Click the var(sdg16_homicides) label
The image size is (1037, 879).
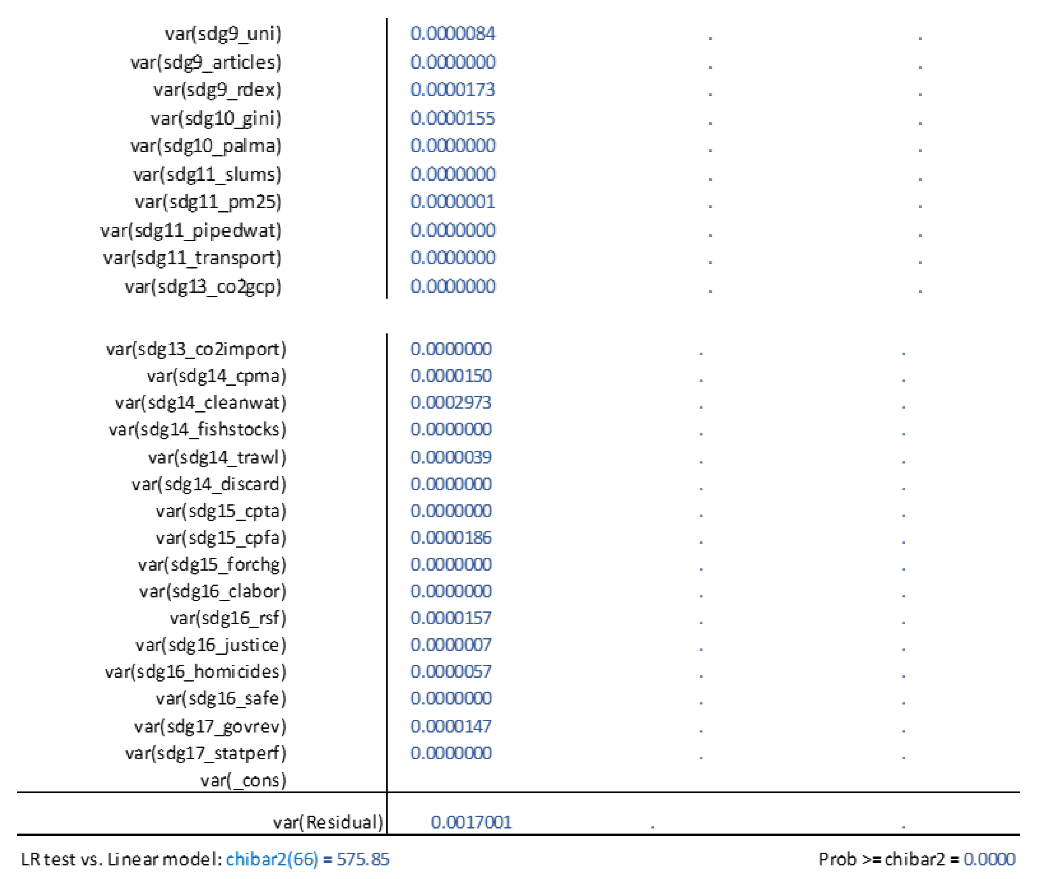195,672
